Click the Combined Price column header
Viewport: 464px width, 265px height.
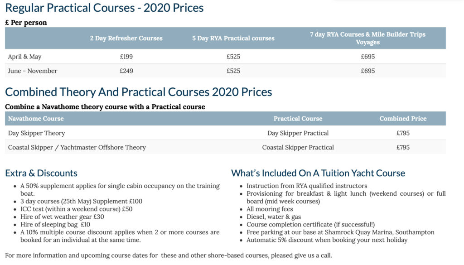pos(403,119)
